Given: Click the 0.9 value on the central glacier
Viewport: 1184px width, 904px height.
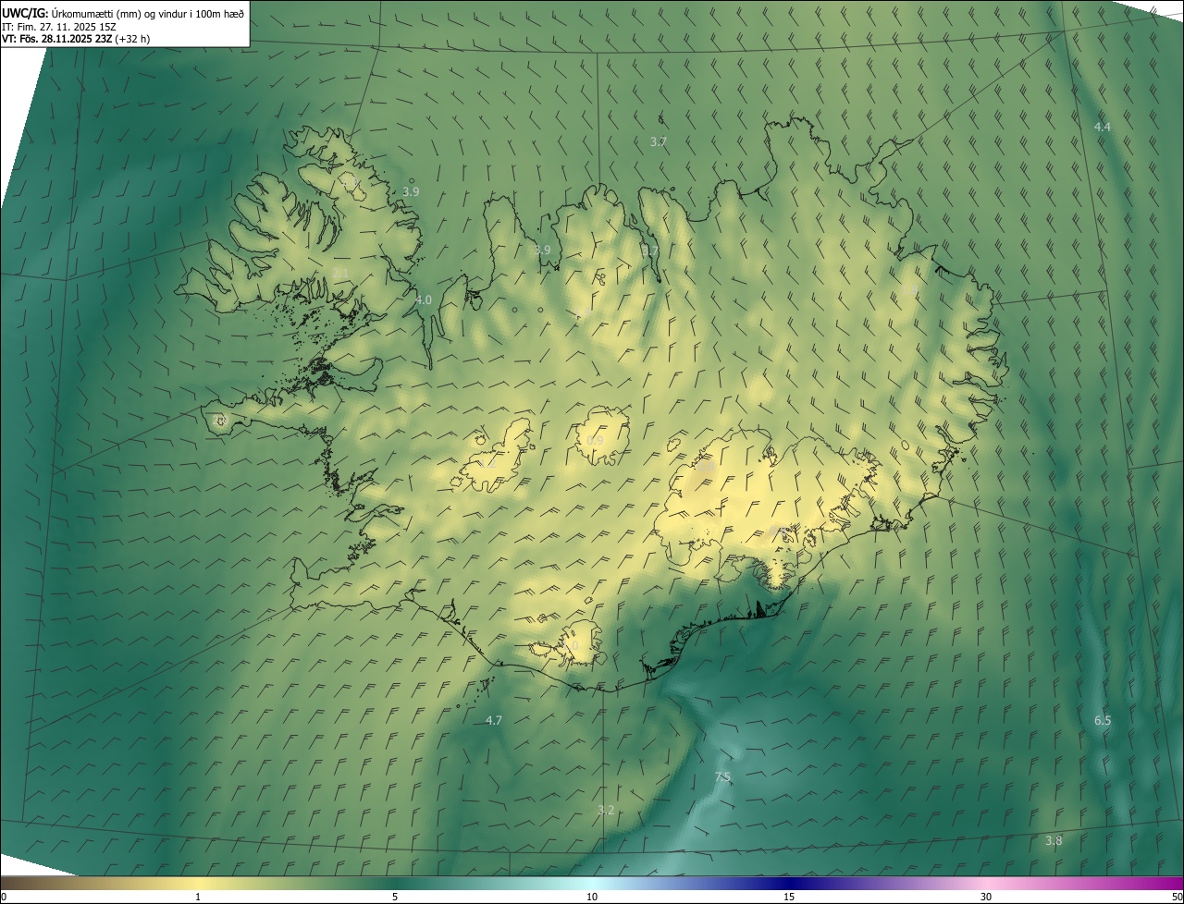Looking at the screenshot, I should [595, 441].
